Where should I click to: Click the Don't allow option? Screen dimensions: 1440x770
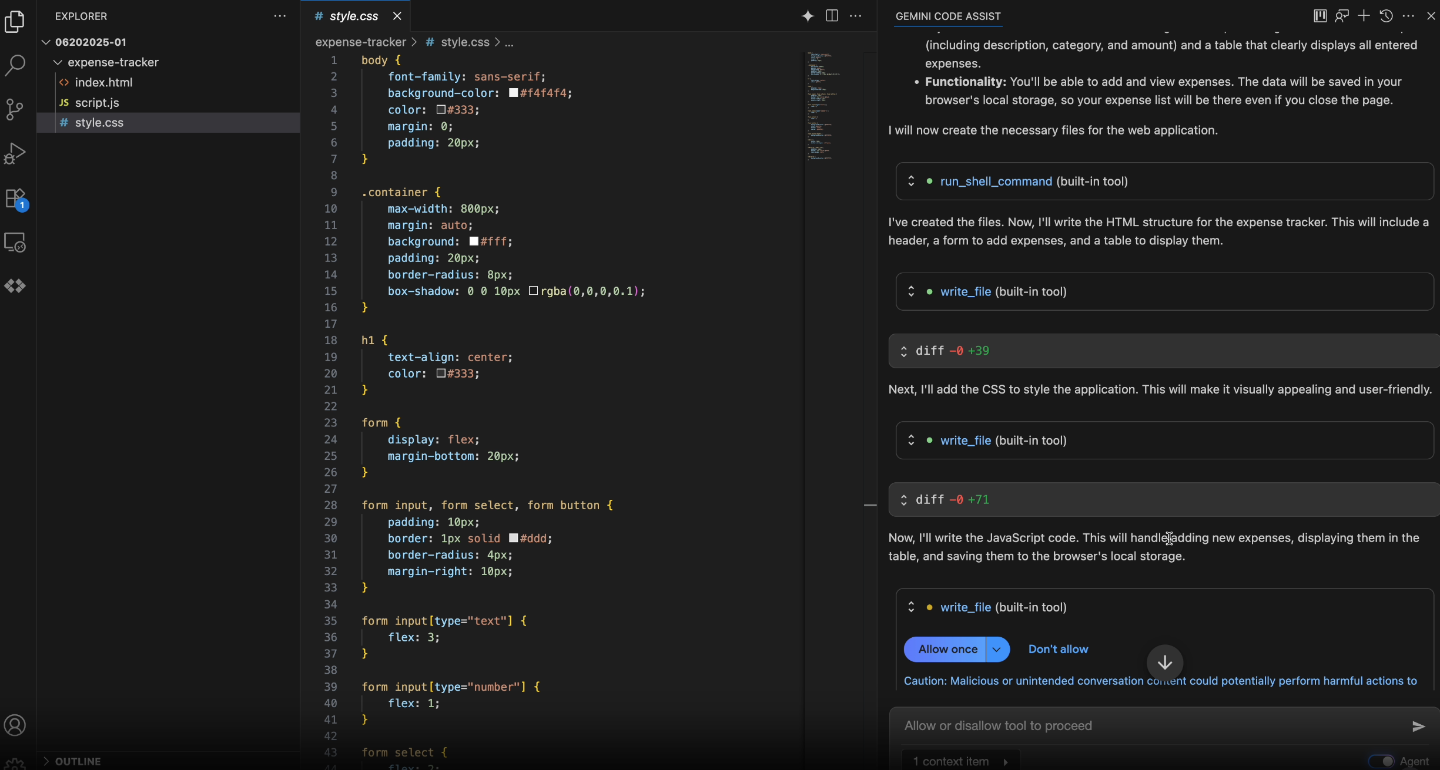(1057, 649)
